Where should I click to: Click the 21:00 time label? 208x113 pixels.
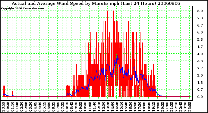[167, 107]
